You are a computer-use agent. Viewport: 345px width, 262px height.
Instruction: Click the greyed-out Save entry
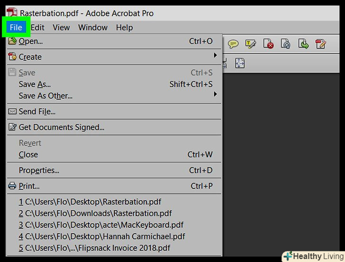point(114,73)
